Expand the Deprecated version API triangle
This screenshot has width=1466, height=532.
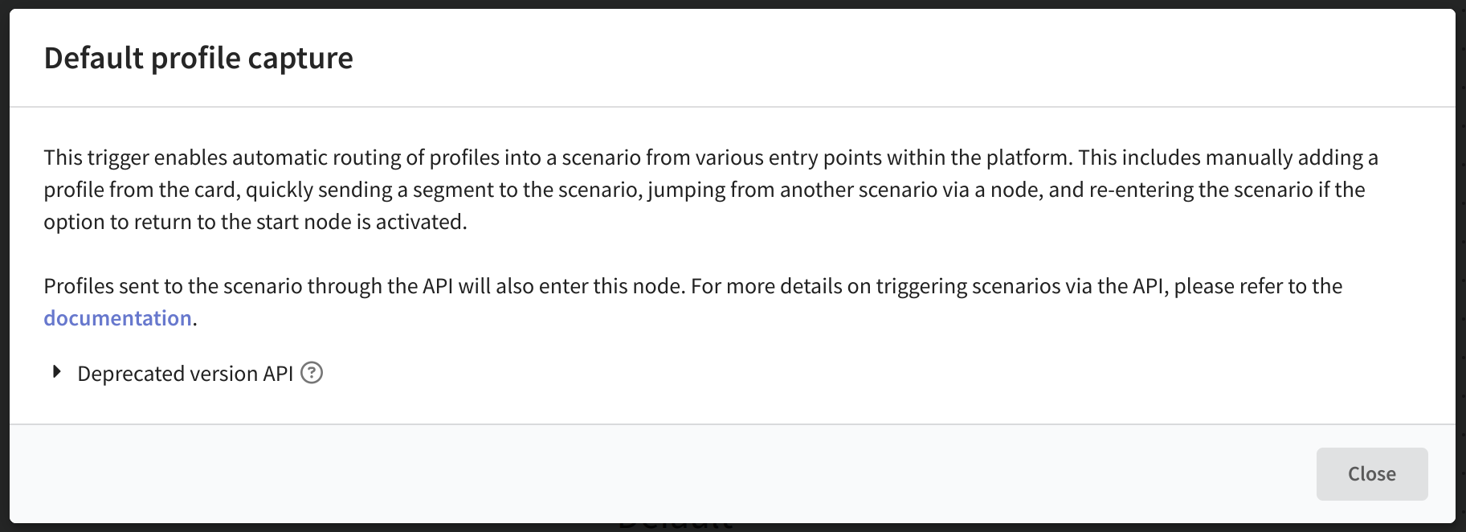[x=56, y=372]
